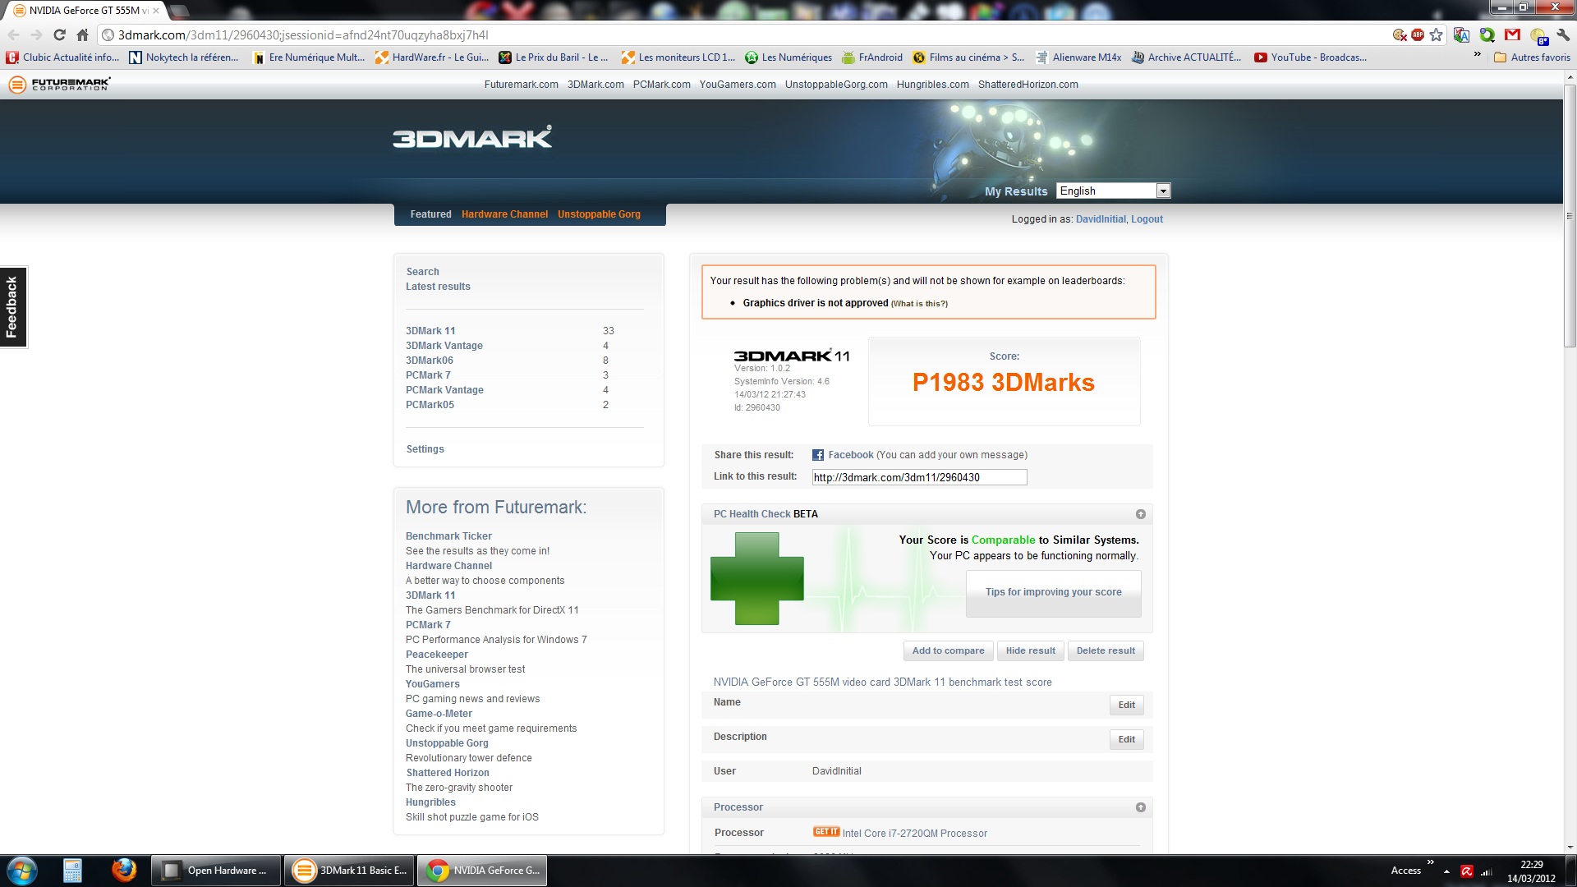Click the green health cross graphic
The width and height of the screenshot is (1577, 887).
[756, 578]
